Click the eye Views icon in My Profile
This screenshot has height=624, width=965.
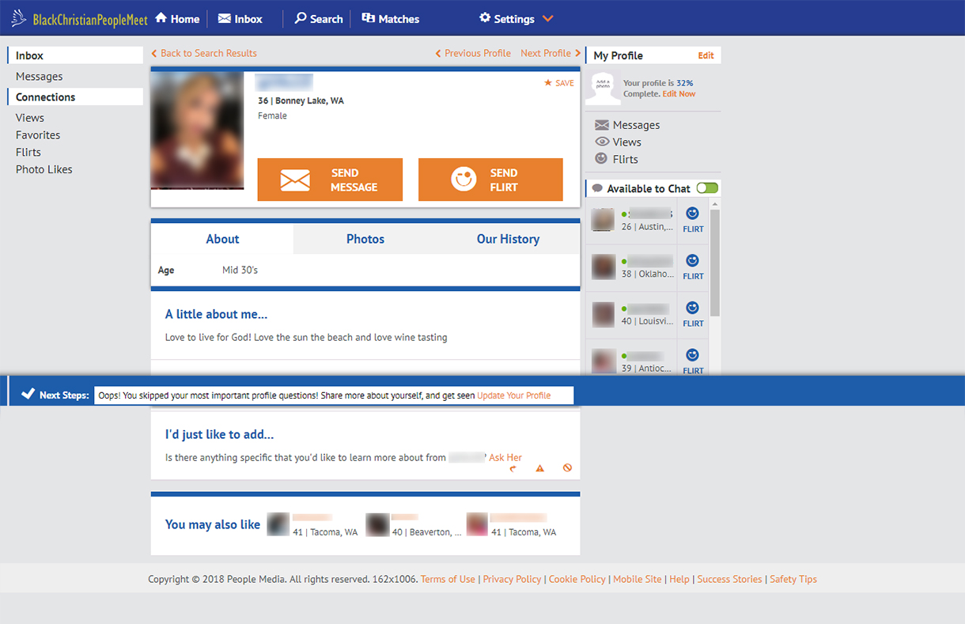click(602, 142)
